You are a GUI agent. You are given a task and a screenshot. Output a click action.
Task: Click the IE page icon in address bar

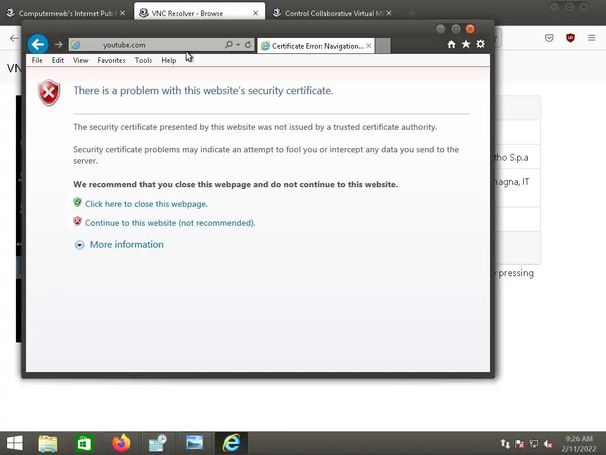tap(75, 45)
